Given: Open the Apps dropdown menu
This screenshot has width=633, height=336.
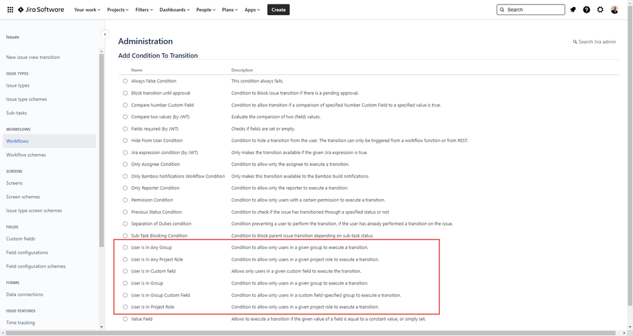Looking at the screenshot, I should [252, 10].
